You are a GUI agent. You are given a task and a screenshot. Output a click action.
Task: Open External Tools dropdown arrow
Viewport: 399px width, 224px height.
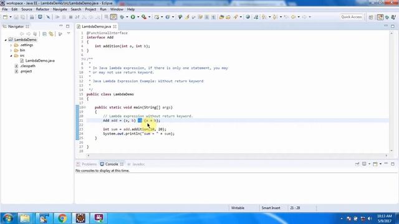click(150, 17)
